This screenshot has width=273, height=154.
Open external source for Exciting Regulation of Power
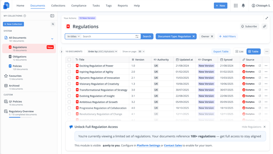260,66
